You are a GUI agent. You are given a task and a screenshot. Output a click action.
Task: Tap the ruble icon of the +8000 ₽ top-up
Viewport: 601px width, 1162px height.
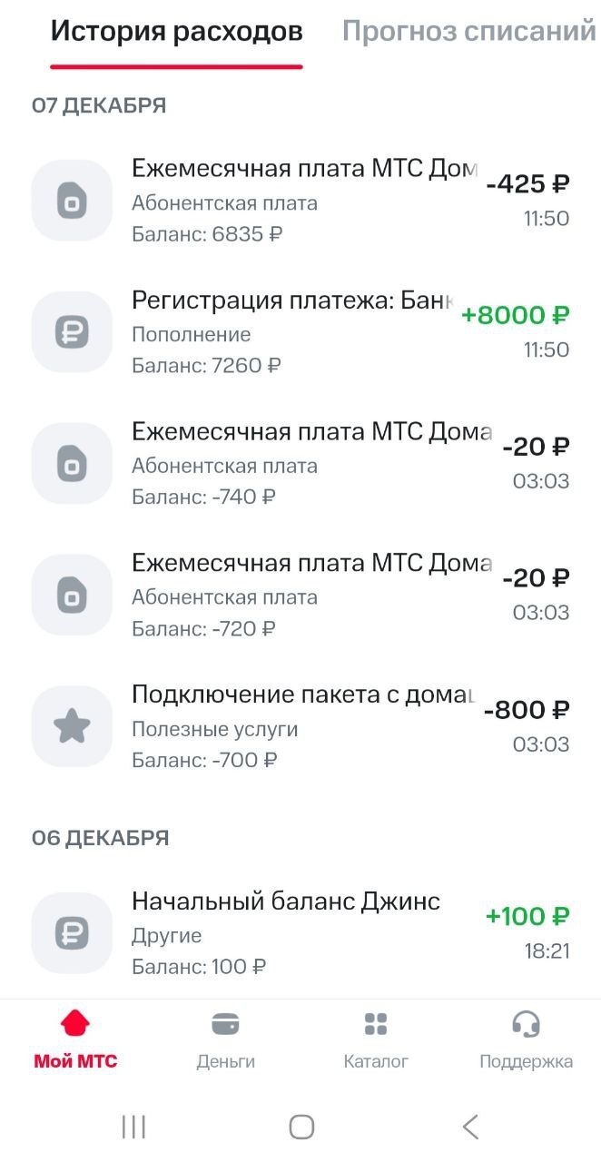click(72, 332)
